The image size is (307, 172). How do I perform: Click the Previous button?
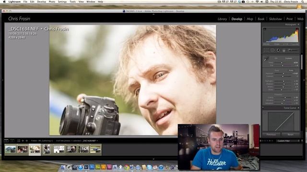pos(271,134)
